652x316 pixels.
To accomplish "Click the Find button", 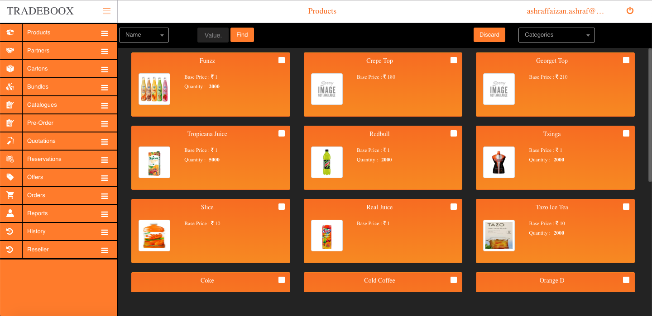I will point(242,35).
